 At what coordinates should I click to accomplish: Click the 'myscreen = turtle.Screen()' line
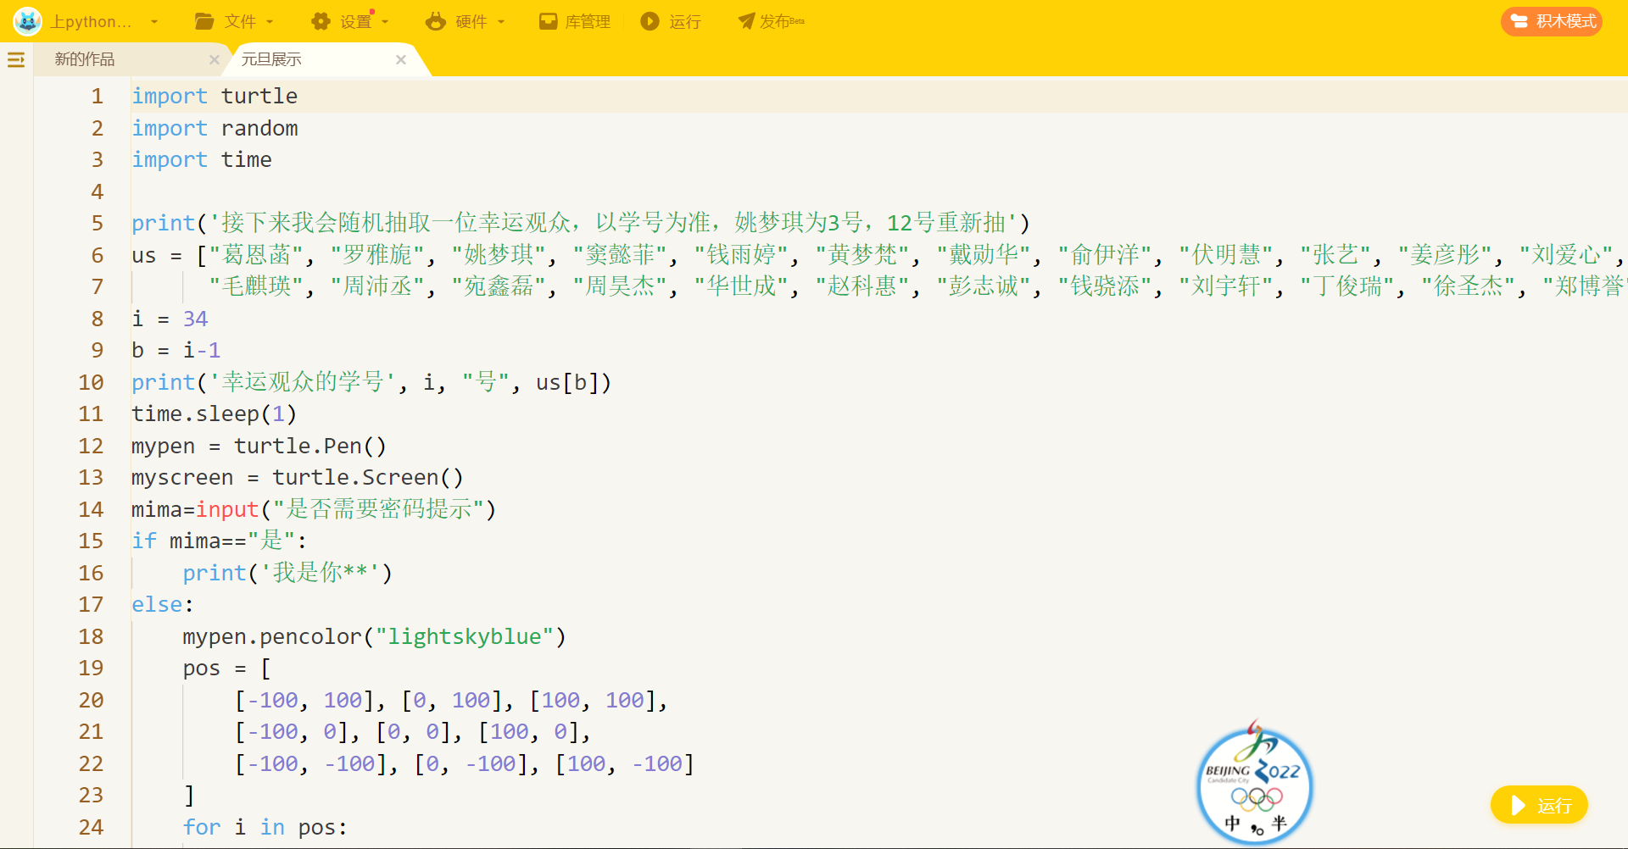pos(298,477)
